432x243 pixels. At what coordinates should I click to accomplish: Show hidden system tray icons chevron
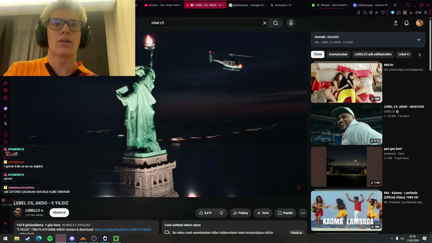click(391, 239)
